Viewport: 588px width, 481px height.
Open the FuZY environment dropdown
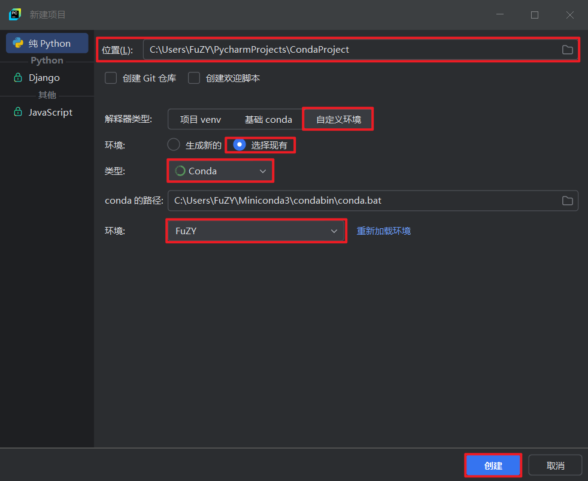[256, 231]
